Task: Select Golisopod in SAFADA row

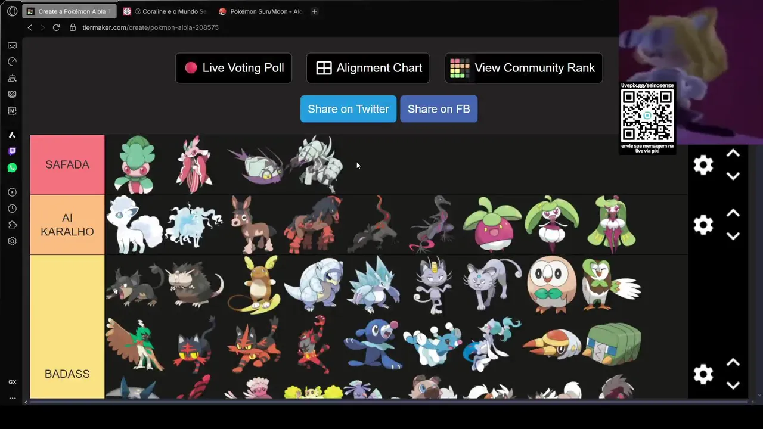Action: tap(315, 164)
